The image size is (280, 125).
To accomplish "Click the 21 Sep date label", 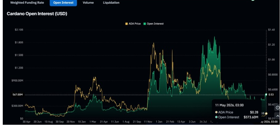I will [x=137, y=122].
